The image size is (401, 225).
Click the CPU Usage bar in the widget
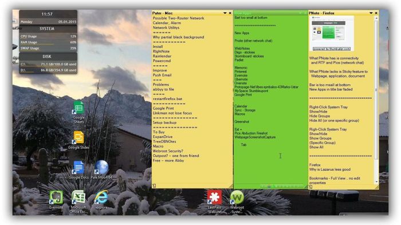(x=48, y=37)
